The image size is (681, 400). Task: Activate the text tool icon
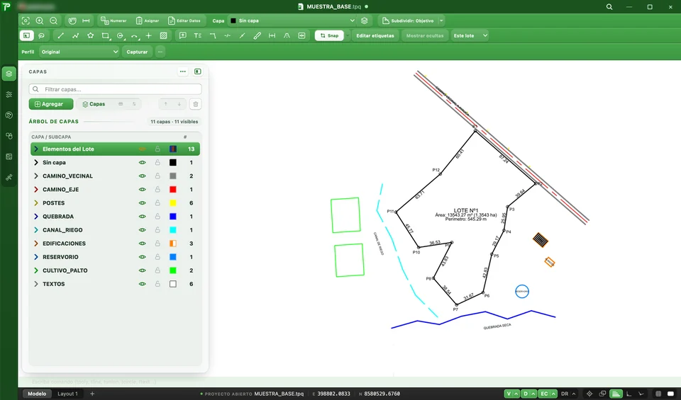(198, 35)
